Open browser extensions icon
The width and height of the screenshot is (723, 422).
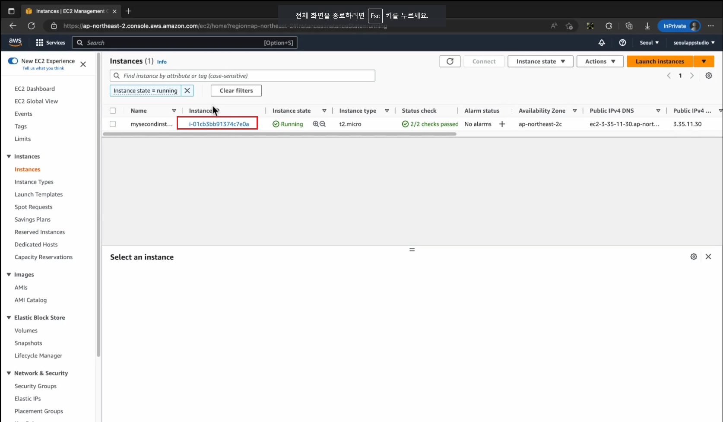(609, 26)
